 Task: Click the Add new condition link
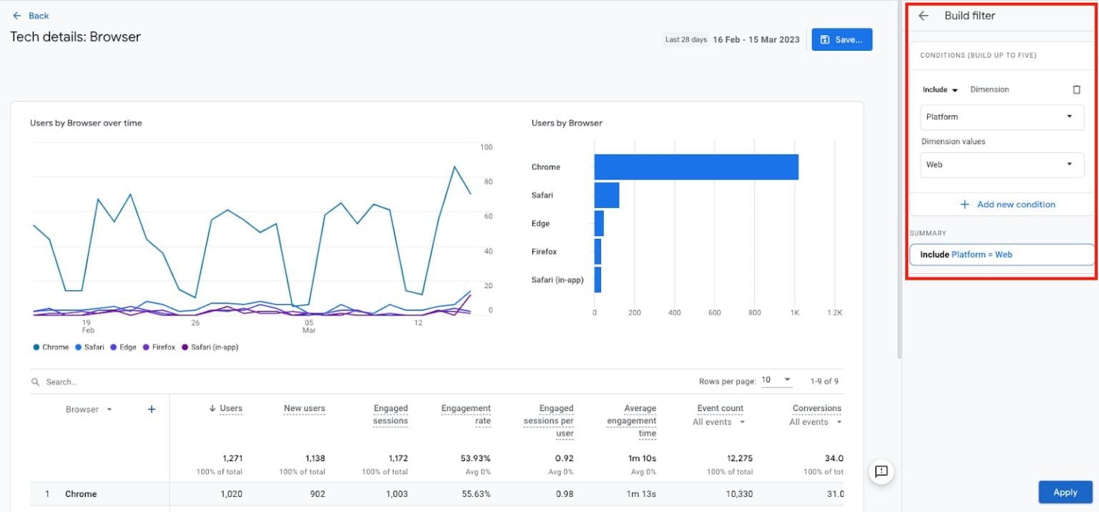pyautogui.click(x=1009, y=204)
